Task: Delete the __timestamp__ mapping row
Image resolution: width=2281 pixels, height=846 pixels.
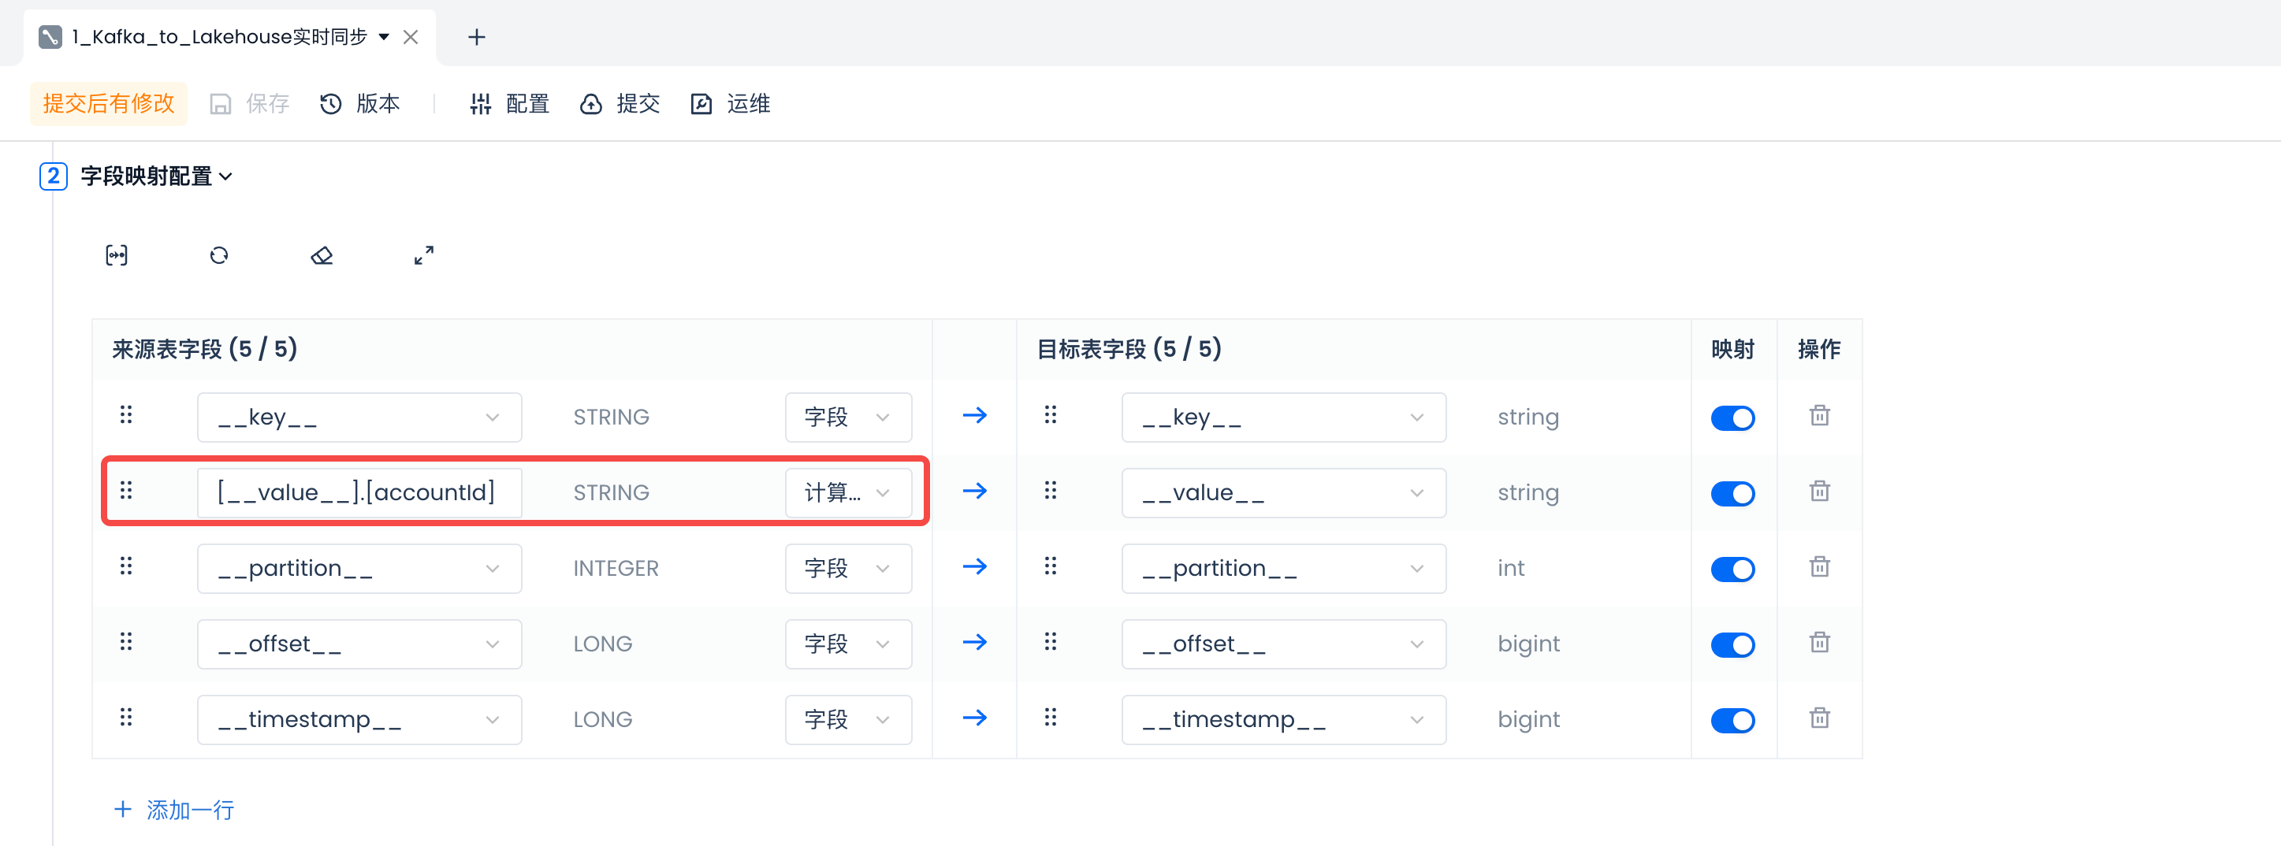Action: point(1819,718)
